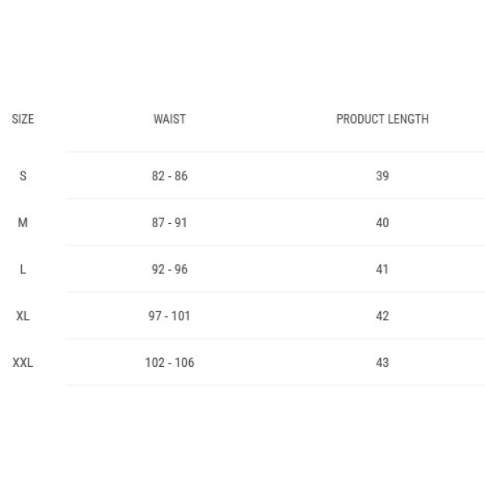Click the WAIST column header
The image size is (485, 485).
pyautogui.click(x=170, y=119)
